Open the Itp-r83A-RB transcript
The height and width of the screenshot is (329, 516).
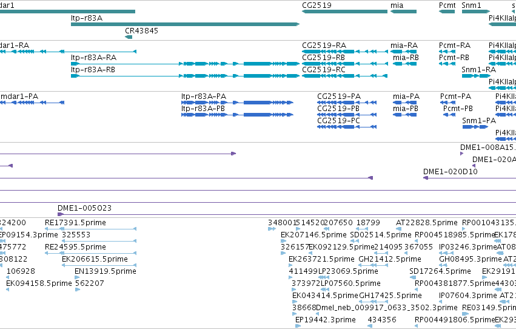(186, 76)
